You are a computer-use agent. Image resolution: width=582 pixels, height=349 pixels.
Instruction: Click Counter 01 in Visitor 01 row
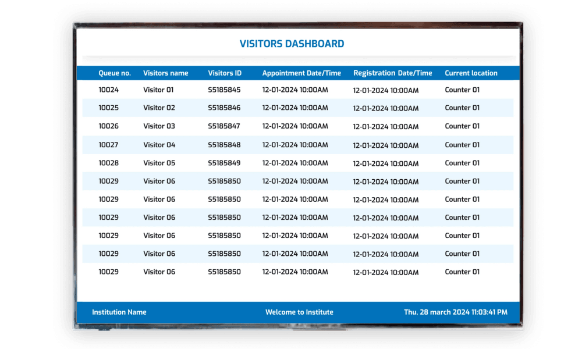pos(462,90)
